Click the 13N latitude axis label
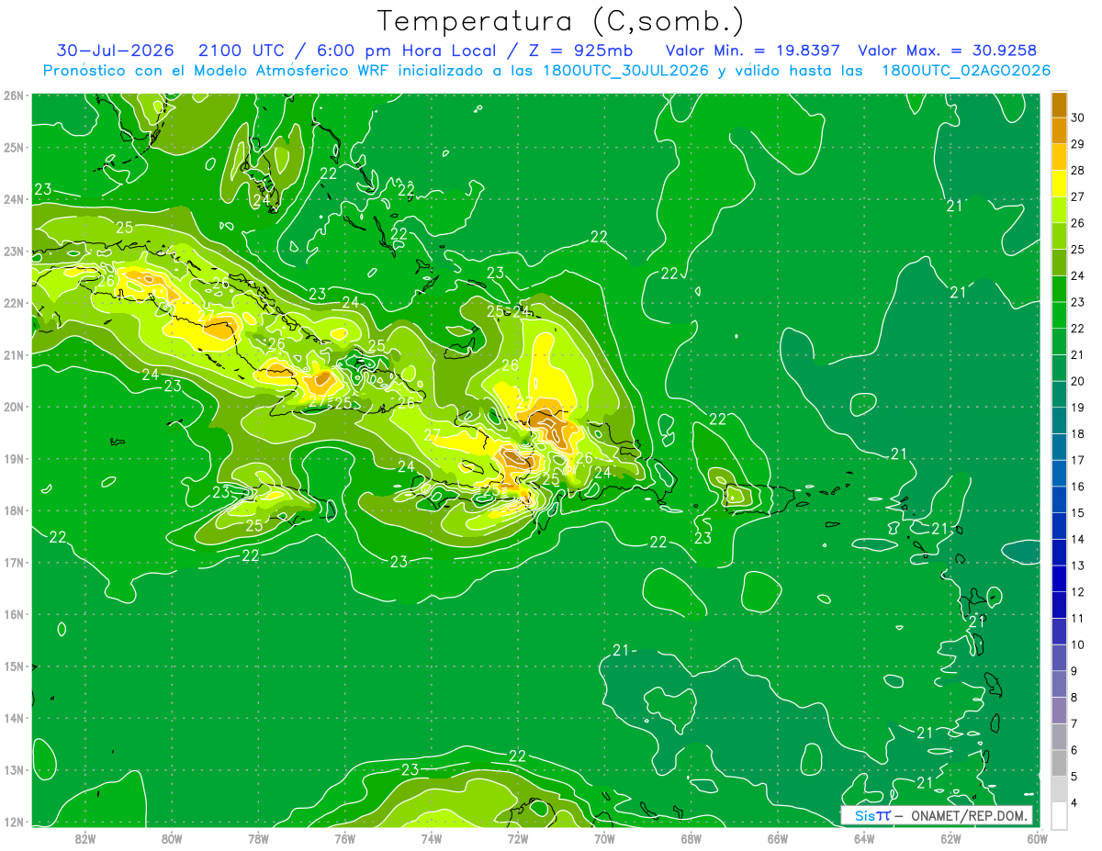Screen dimensions: 1102x851 pos(15,770)
